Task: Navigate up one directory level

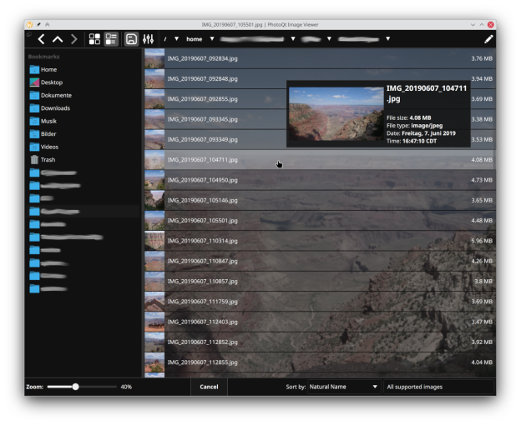Action: pos(58,39)
